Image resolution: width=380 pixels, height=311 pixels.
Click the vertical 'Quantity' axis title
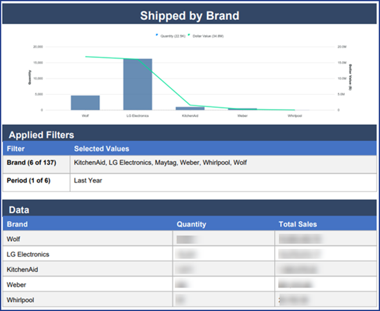click(30, 77)
